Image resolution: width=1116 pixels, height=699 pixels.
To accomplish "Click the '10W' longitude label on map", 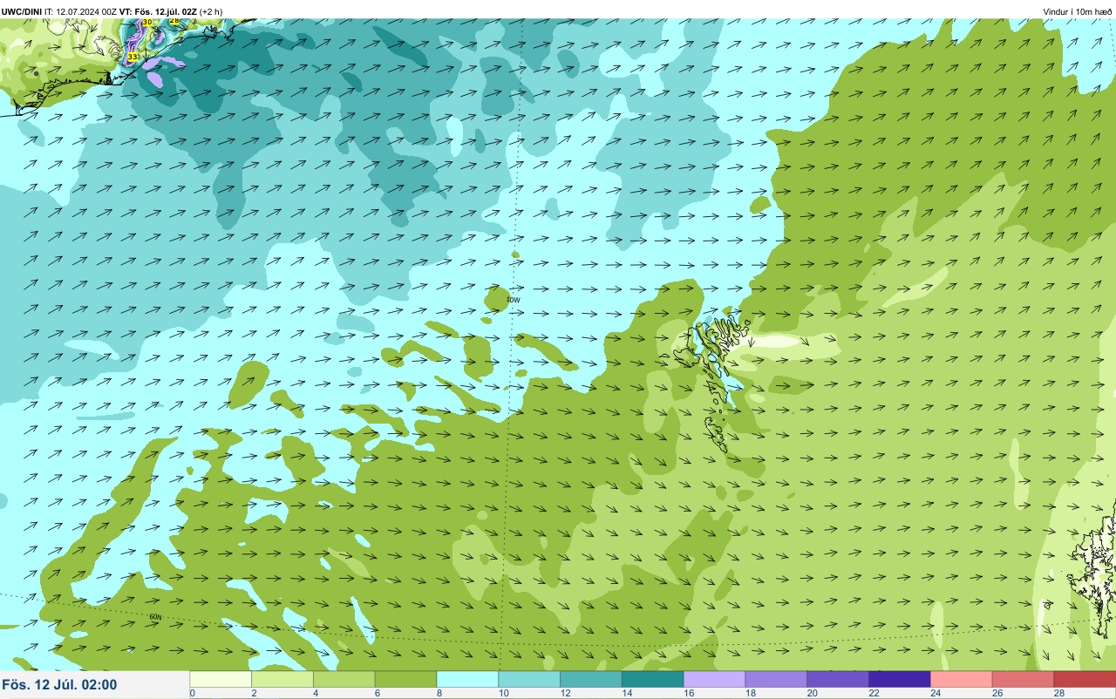I will [514, 300].
